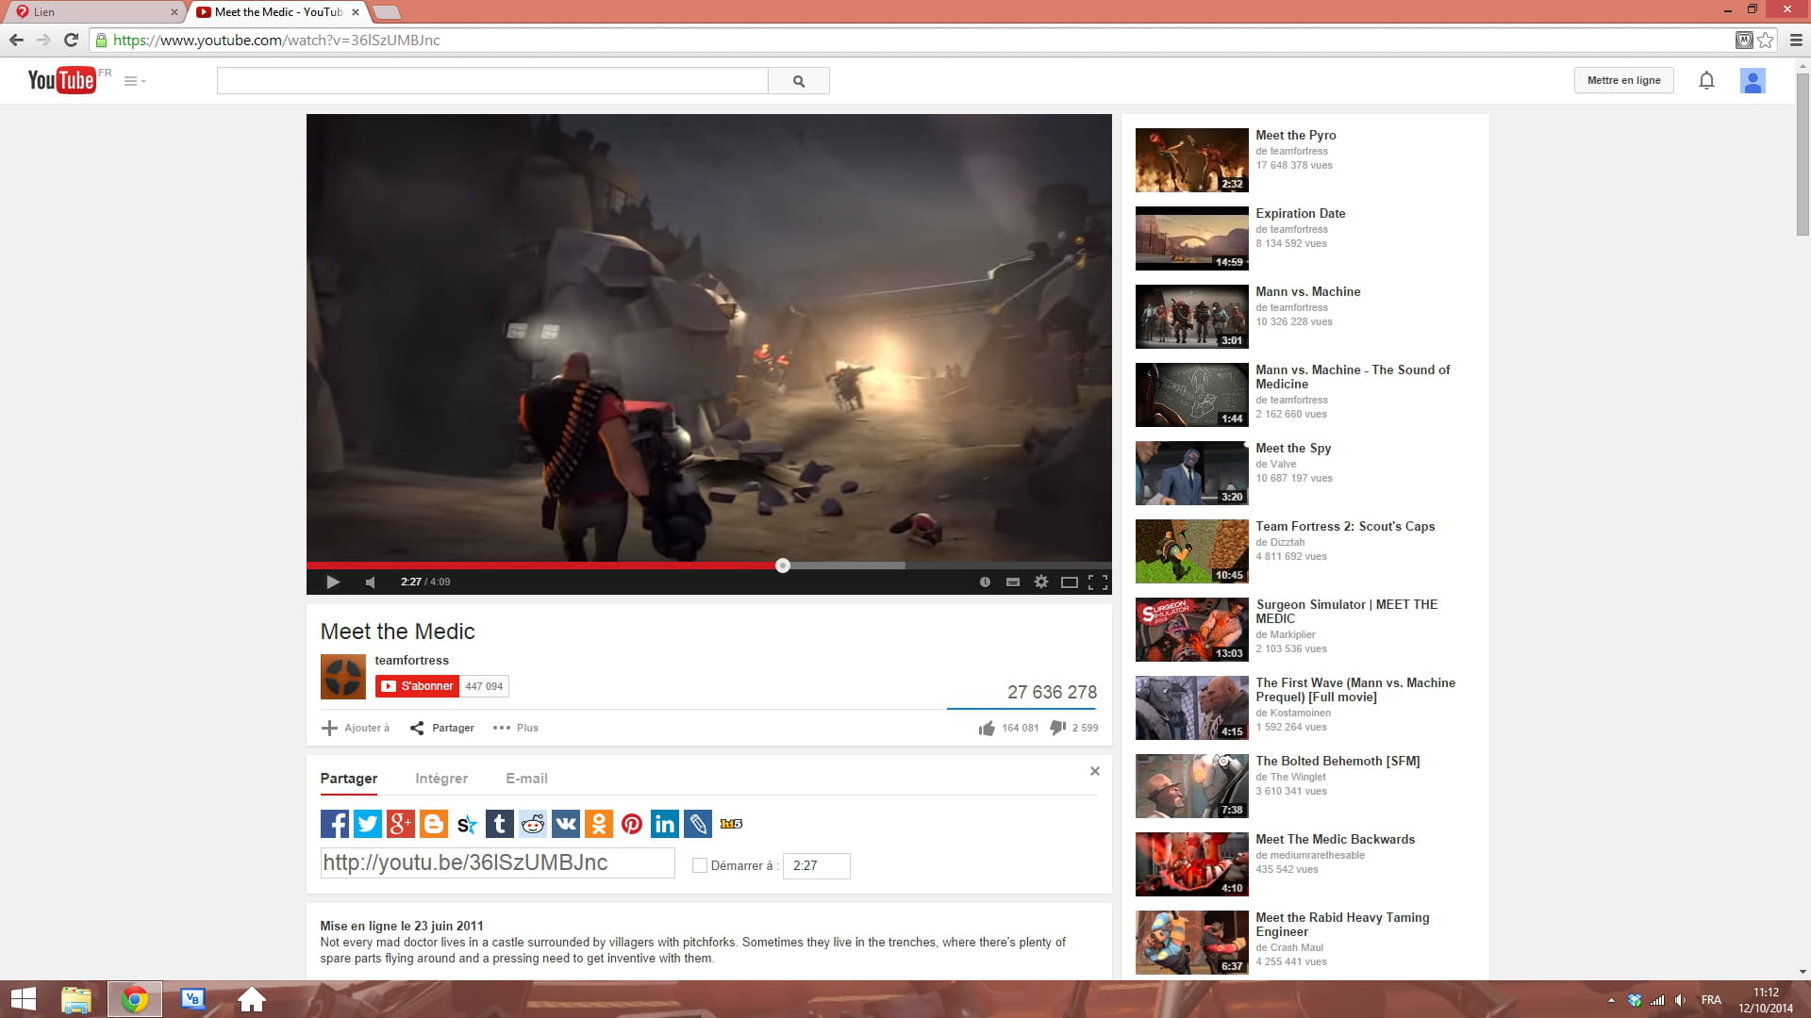Go back in browser history
Screen dimensions: 1811x1018
(x=16, y=40)
